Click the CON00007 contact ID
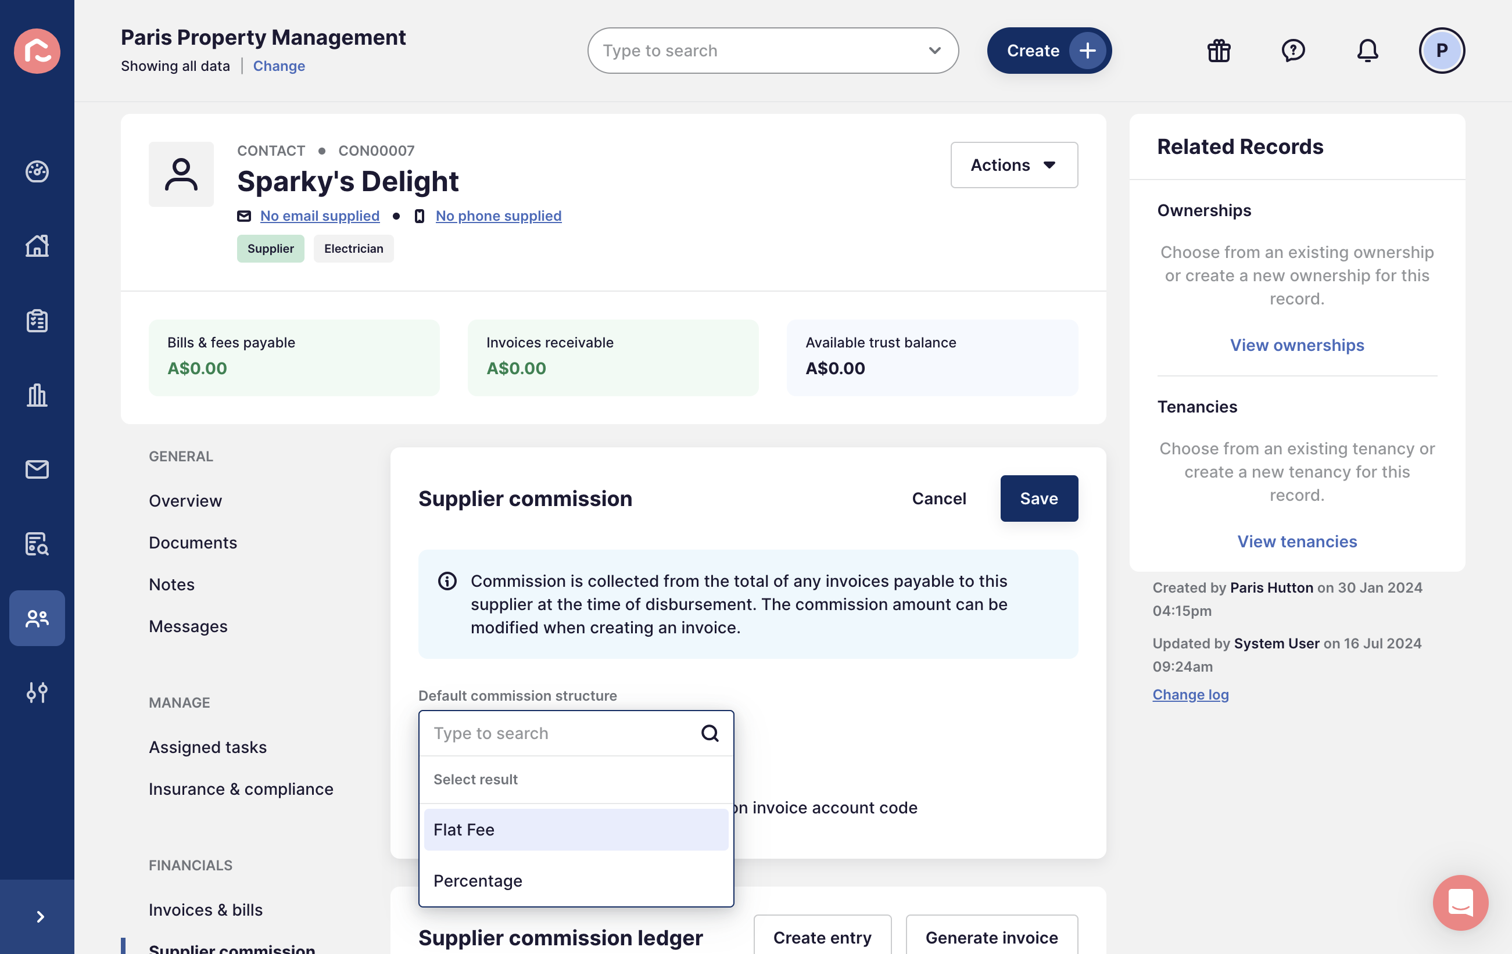 (376, 150)
